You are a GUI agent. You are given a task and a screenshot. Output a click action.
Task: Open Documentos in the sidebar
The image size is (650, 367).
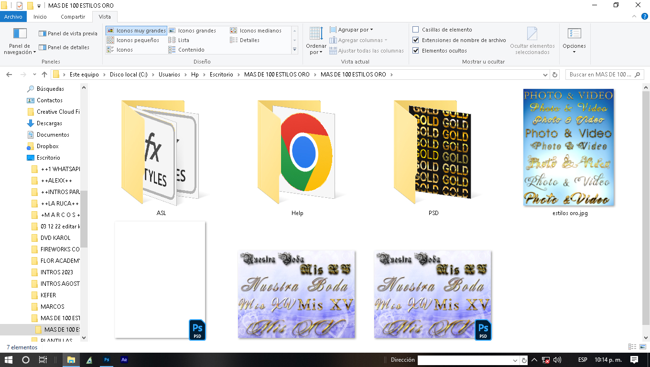pyautogui.click(x=53, y=135)
